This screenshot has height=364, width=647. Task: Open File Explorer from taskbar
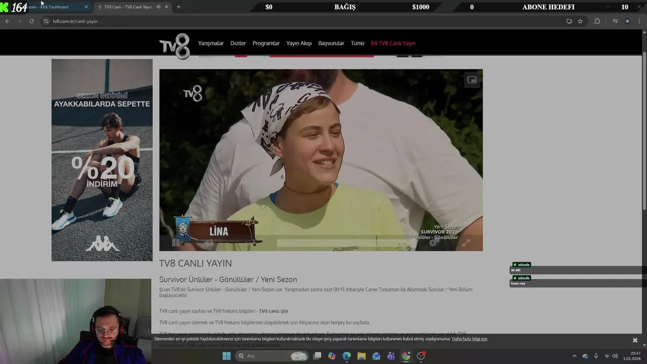361,356
